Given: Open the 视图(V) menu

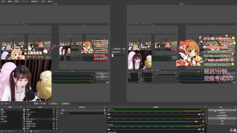Looking at the screenshot, I should (x=17, y=1).
